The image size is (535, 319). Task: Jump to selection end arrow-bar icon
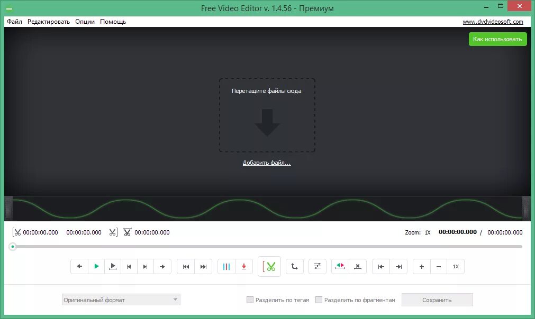[398, 267]
